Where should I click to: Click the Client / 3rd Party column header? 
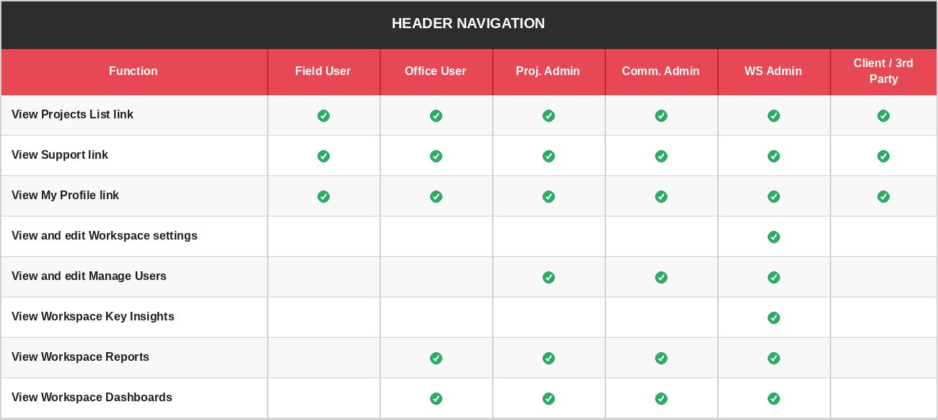[883, 71]
